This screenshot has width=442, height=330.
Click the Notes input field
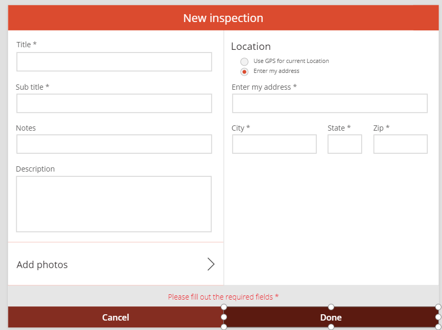[114, 144]
